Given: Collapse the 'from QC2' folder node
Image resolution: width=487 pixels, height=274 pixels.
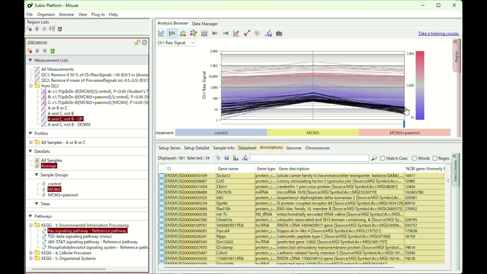Looking at the screenshot, I should click(31, 86).
